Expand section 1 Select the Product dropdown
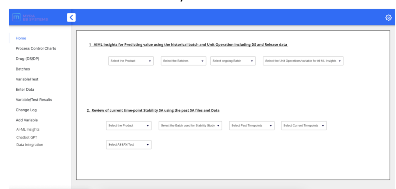This screenshot has height=189, width=396. [x=131, y=61]
